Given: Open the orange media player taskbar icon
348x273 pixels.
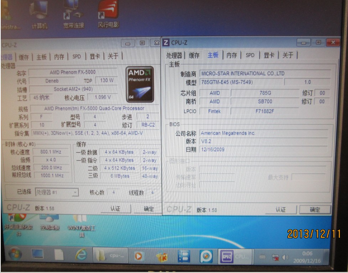Looking at the screenshot, I should [139, 256].
